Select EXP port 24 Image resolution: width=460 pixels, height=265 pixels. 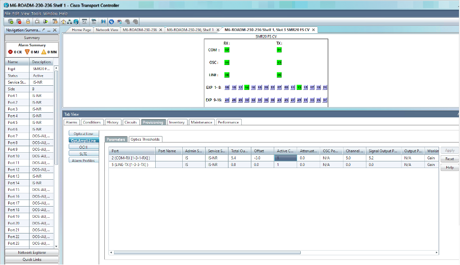pos(227,100)
